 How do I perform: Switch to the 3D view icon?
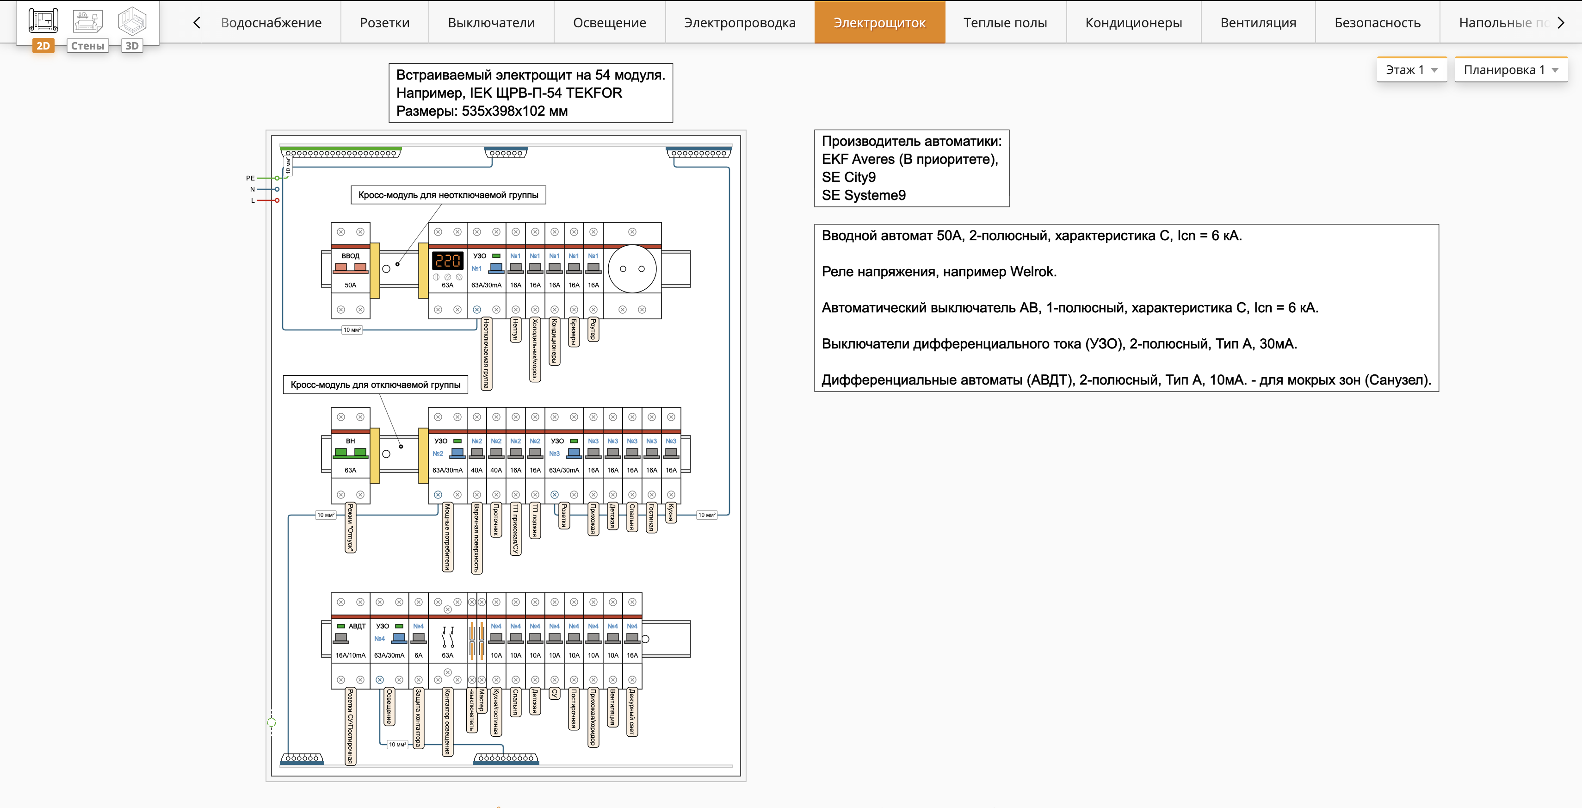coord(132,29)
